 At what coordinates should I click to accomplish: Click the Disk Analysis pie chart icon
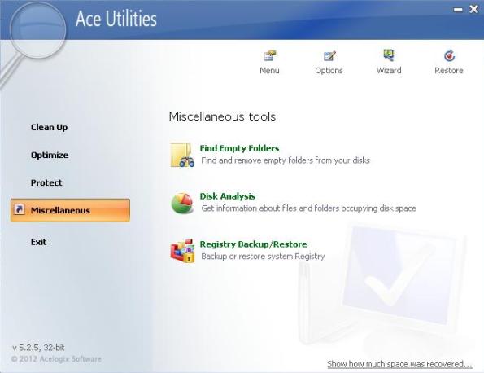pos(182,203)
